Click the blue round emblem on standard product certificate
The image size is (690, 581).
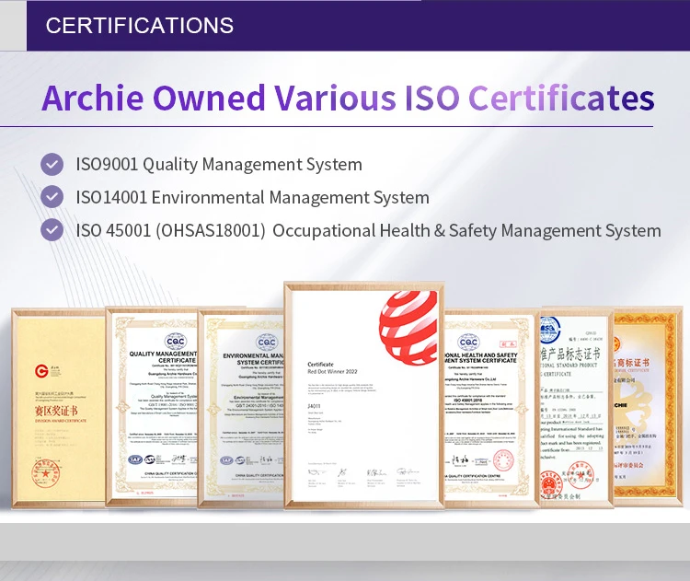point(549,331)
